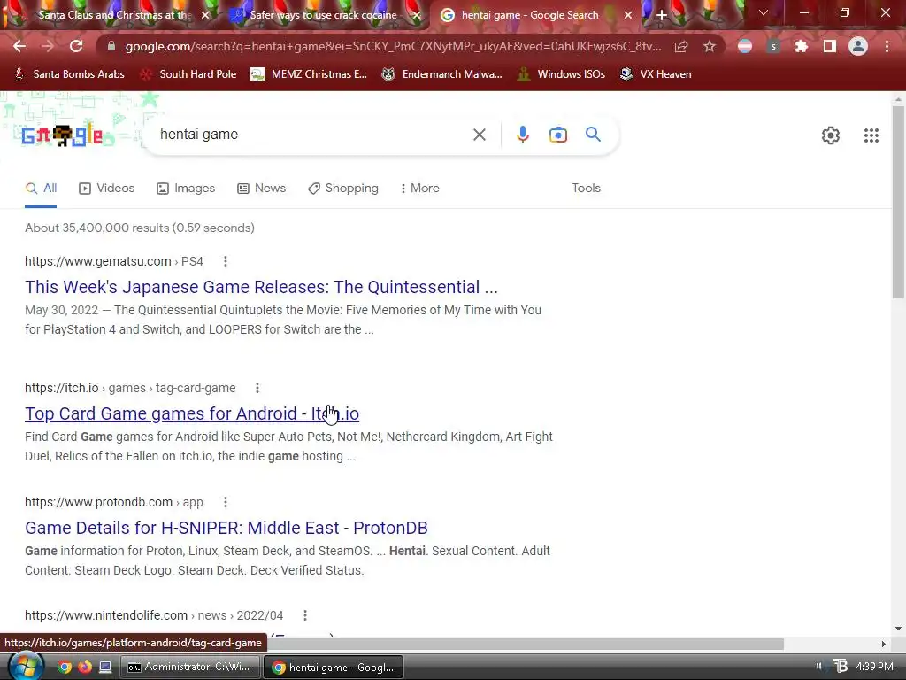The width and height of the screenshot is (906, 680).
Task: Click the address bar URL
Action: pyautogui.click(x=393, y=46)
